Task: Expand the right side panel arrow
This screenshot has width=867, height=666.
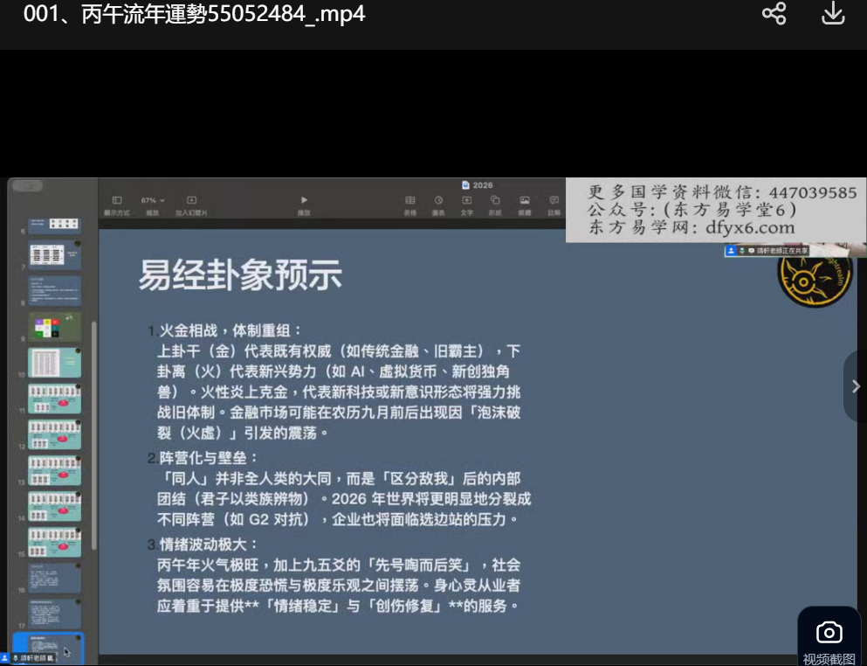Action: pos(855,386)
